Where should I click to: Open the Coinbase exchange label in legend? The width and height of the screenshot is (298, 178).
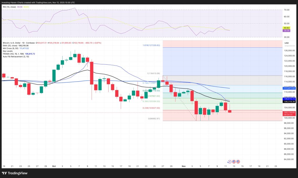(x=29, y=43)
